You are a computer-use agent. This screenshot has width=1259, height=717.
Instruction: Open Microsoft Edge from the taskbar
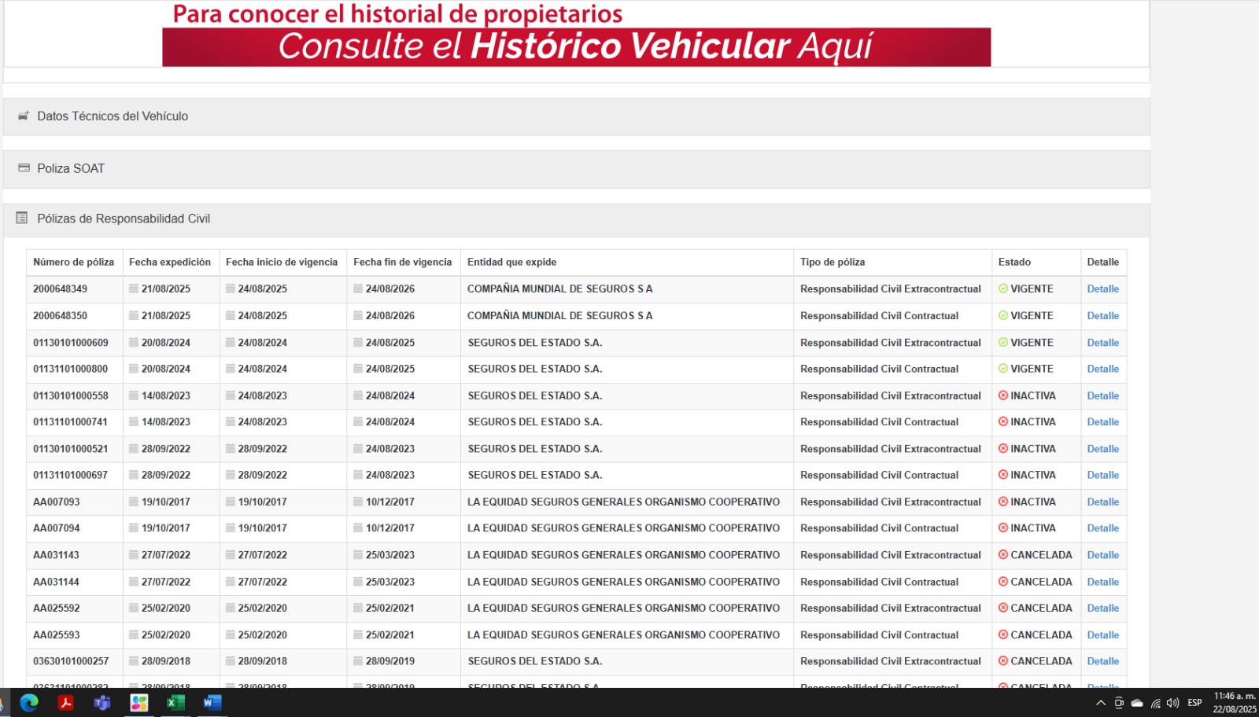tap(29, 703)
